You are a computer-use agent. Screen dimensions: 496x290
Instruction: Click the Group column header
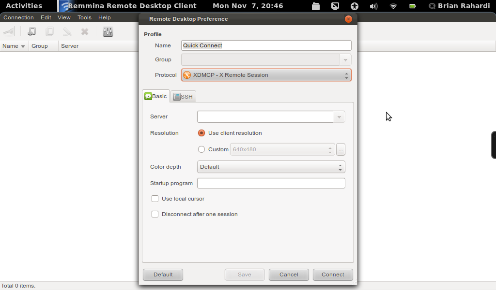pos(44,46)
